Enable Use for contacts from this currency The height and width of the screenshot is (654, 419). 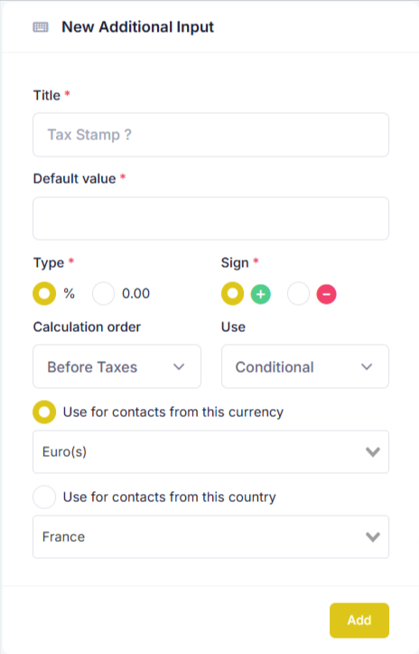(44, 412)
